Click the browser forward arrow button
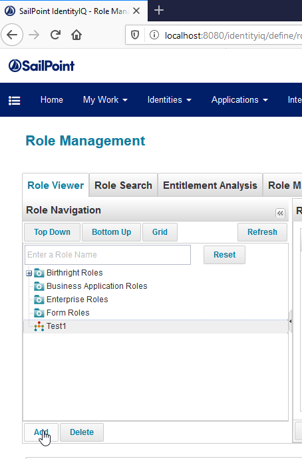 (34, 35)
